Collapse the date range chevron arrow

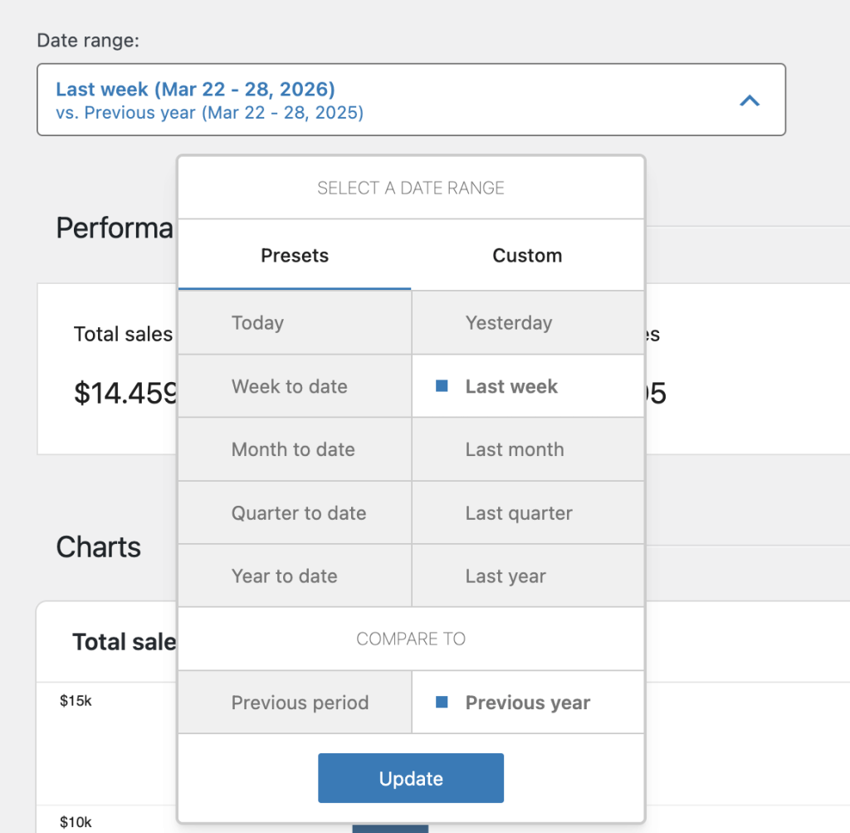pos(749,100)
